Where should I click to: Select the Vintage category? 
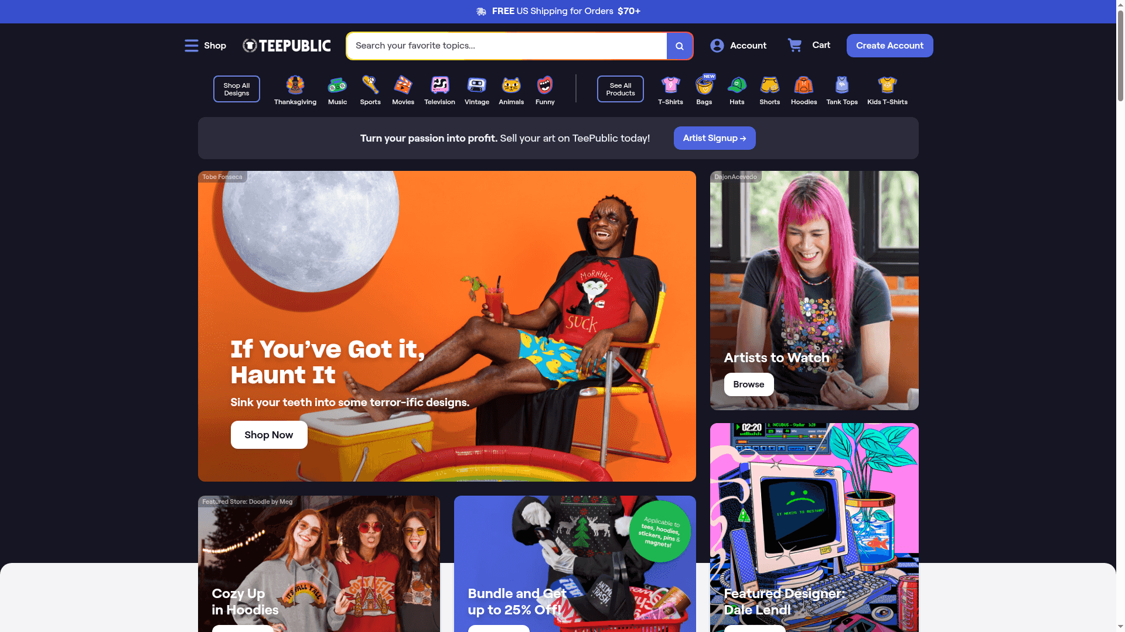[x=476, y=87]
